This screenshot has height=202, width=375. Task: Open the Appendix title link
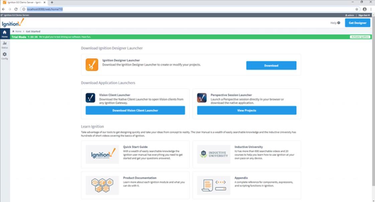[x=241, y=178]
